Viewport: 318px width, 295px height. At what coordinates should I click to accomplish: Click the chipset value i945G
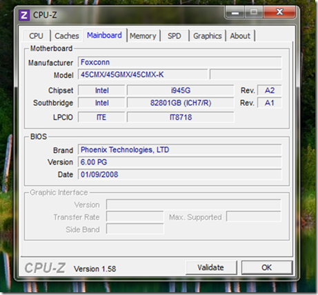181,90
